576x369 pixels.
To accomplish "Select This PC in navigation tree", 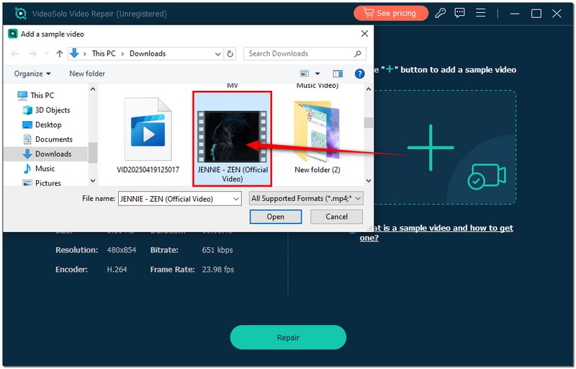I will point(35,96).
